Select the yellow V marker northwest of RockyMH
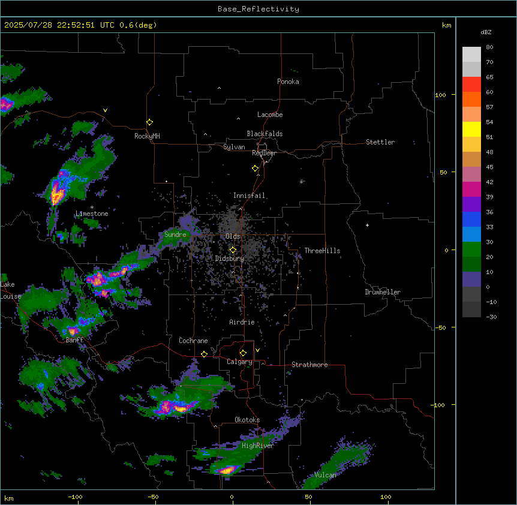This screenshot has height=505, width=517. pos(105,110)
